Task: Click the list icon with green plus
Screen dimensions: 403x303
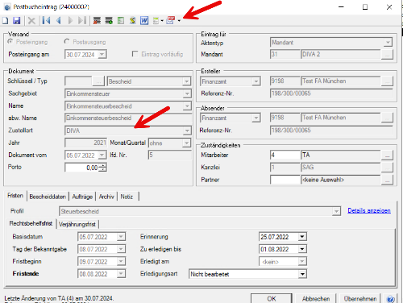Action: pyautogui.click(x=109, y=21)
